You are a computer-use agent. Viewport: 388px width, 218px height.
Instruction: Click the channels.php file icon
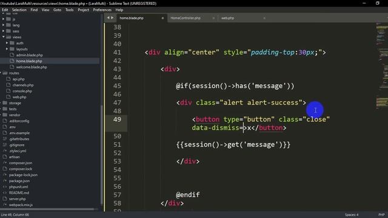tap(8, 85)
